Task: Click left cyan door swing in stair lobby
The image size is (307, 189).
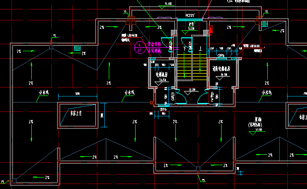Action: [x=181, y=96]
